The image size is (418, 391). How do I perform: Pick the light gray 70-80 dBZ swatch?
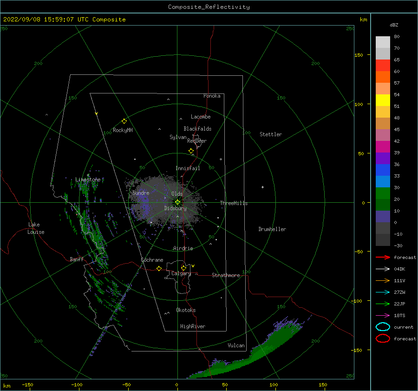click(383, 42)
